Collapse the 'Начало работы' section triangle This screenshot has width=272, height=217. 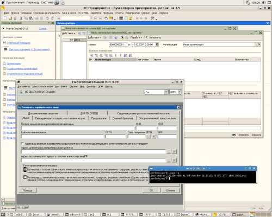(x=3, y=28)
